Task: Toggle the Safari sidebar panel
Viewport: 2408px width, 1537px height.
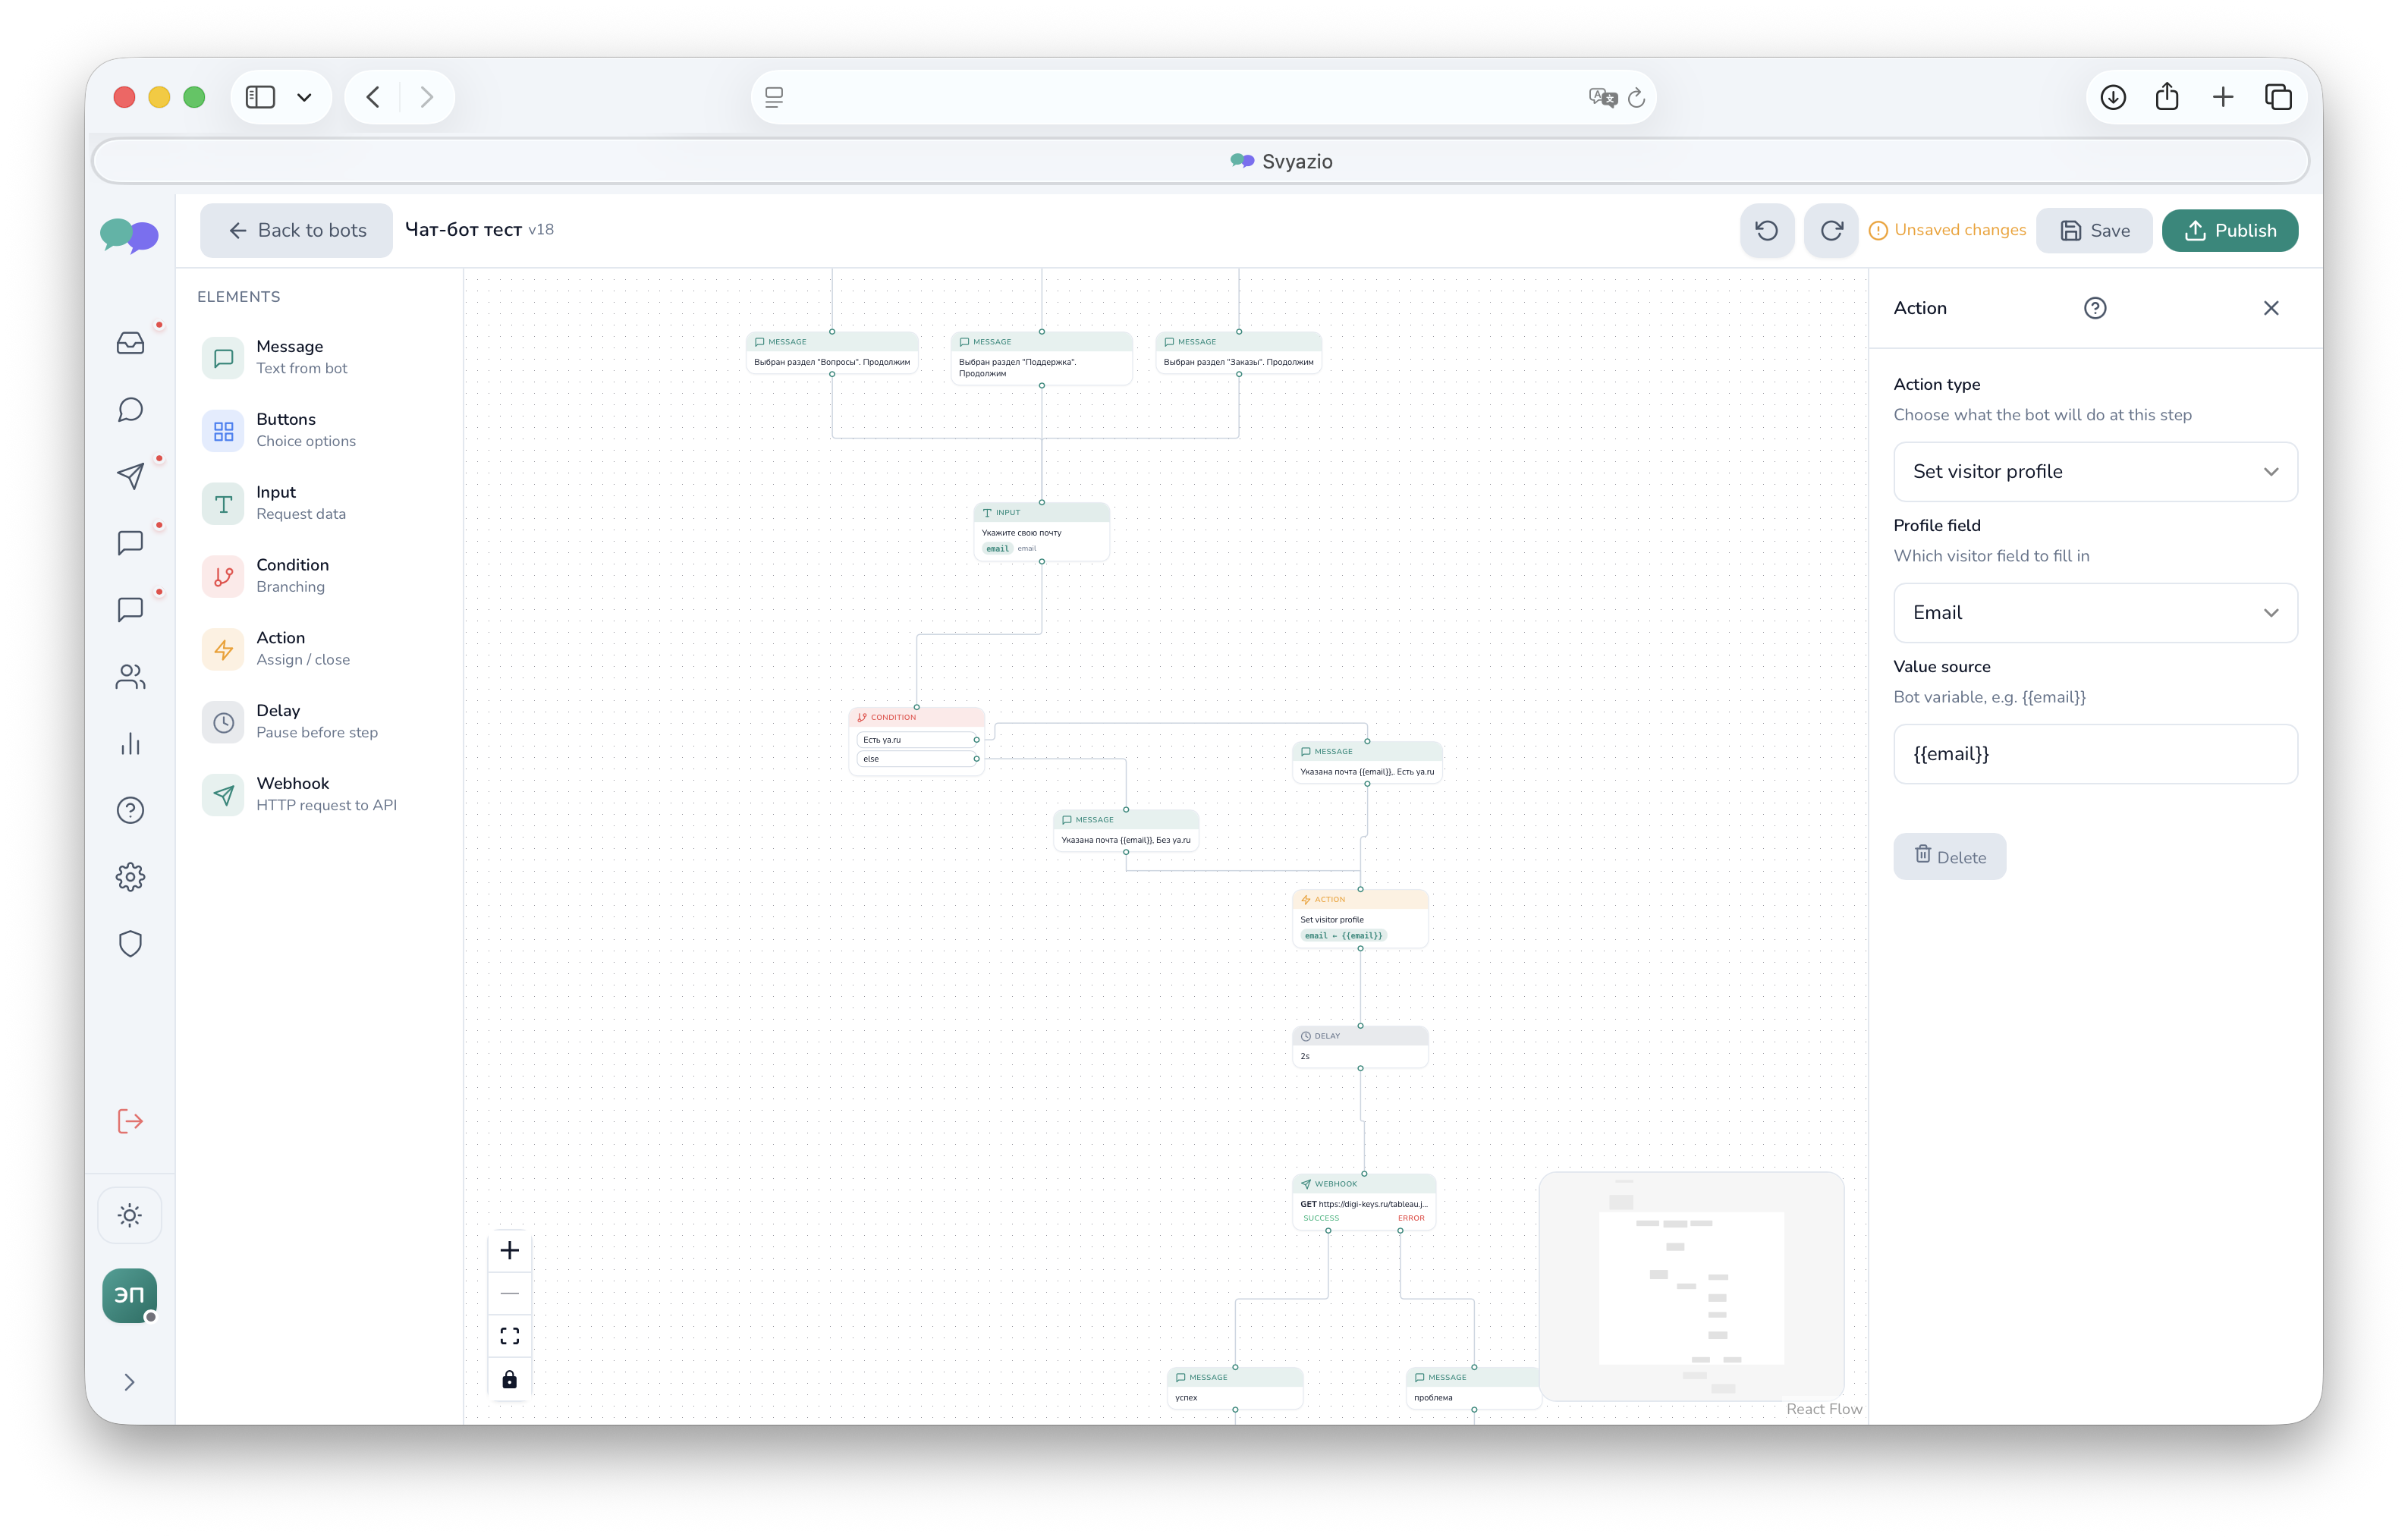Action: point(260,96)
